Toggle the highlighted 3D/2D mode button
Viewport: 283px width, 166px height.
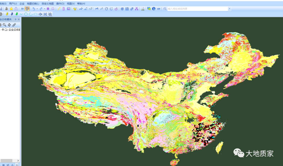point(27,9)
